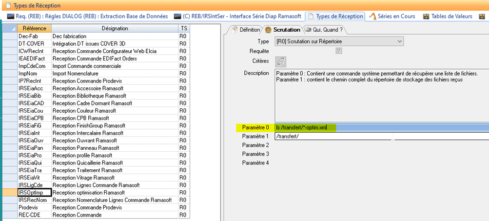The width and height of the screenshot is (489, 221).
Task: Click the TS column header
Action: (183, 29)
